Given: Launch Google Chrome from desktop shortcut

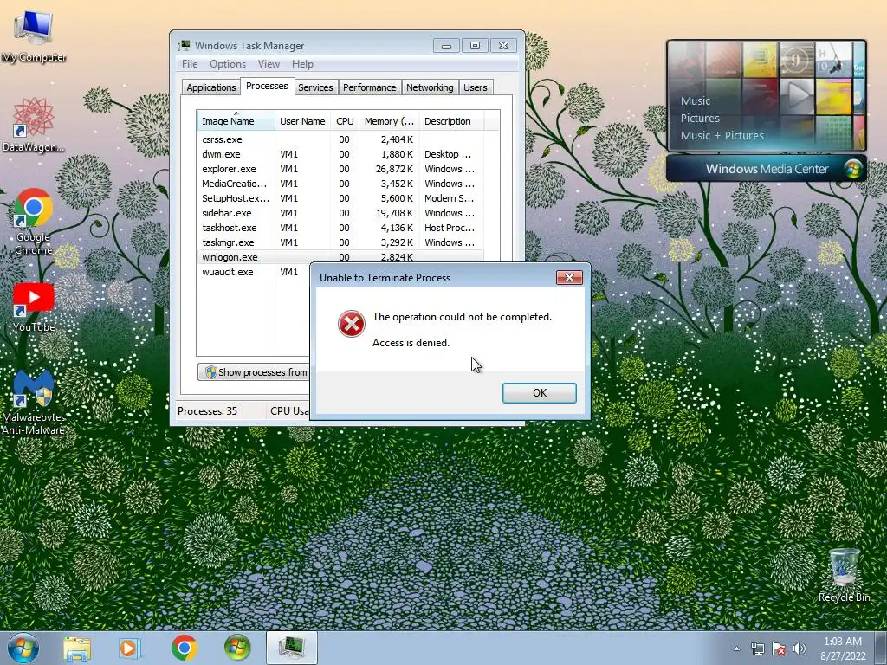Looking at the screenshot, I should click(34, 221).
